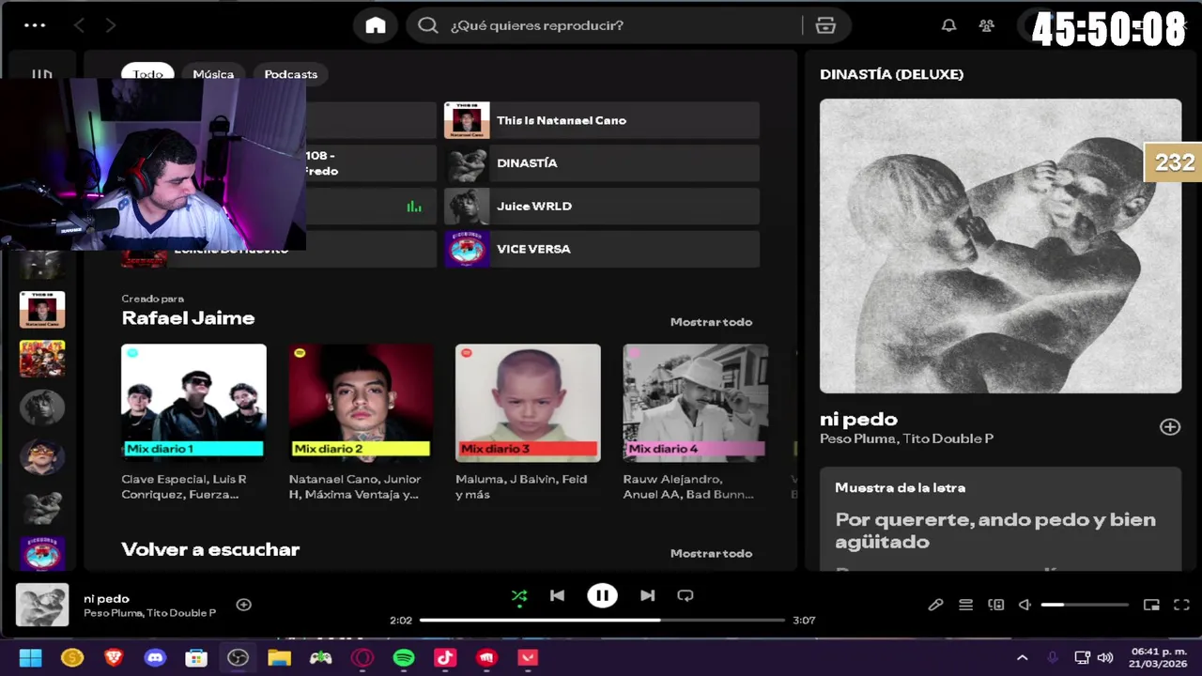The width and height of the screenshot is (1202, 676).
Task: Open TikTok from the taskbar
Action: (x=445, y=658)
